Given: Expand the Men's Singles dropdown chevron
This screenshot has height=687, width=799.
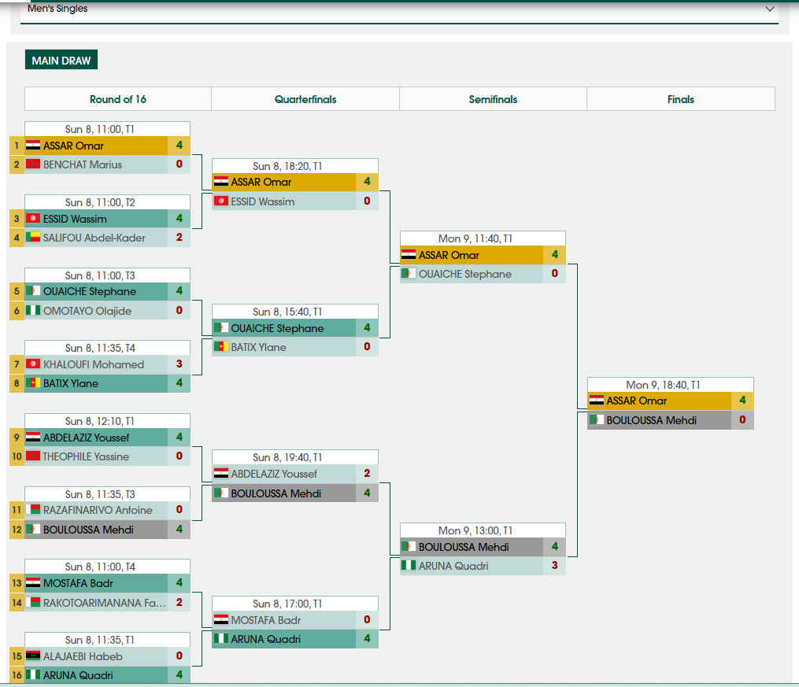Looking at the screenshot, I should tap(769, 9).
